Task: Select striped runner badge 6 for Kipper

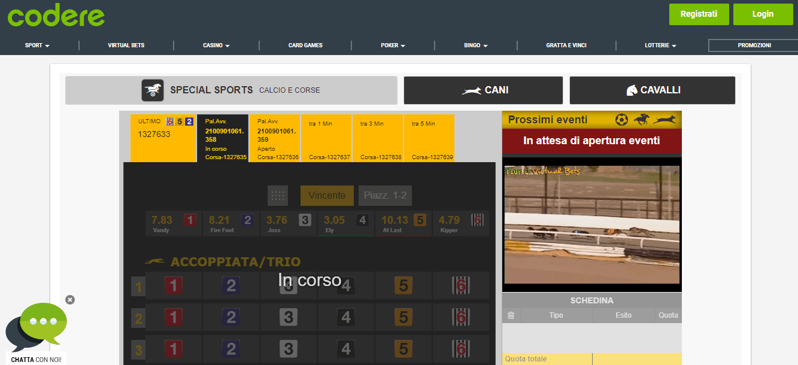Action: point(477,220)
